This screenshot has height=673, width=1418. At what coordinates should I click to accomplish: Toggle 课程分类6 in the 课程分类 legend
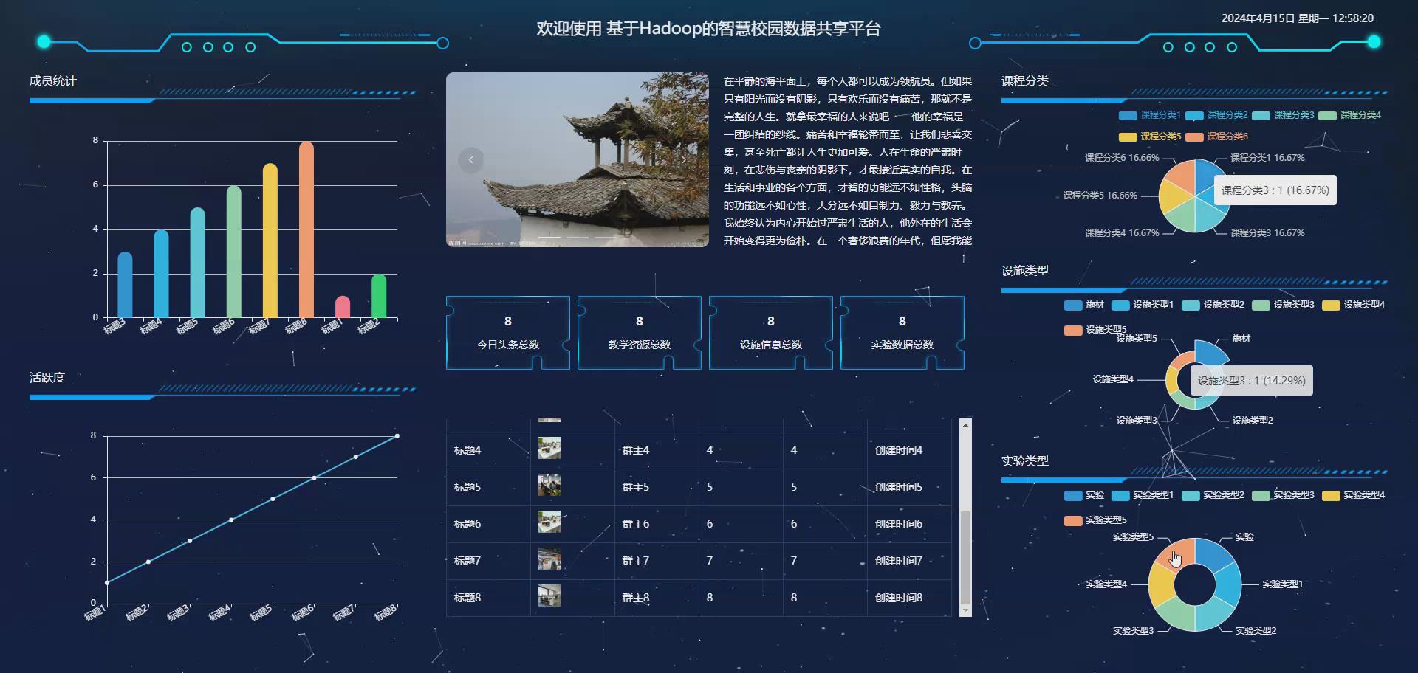click(1216, 137)
